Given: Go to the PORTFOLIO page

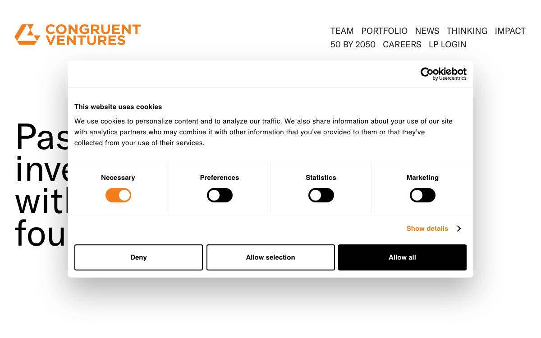Looking at the screenshot, I should [384, 31].
